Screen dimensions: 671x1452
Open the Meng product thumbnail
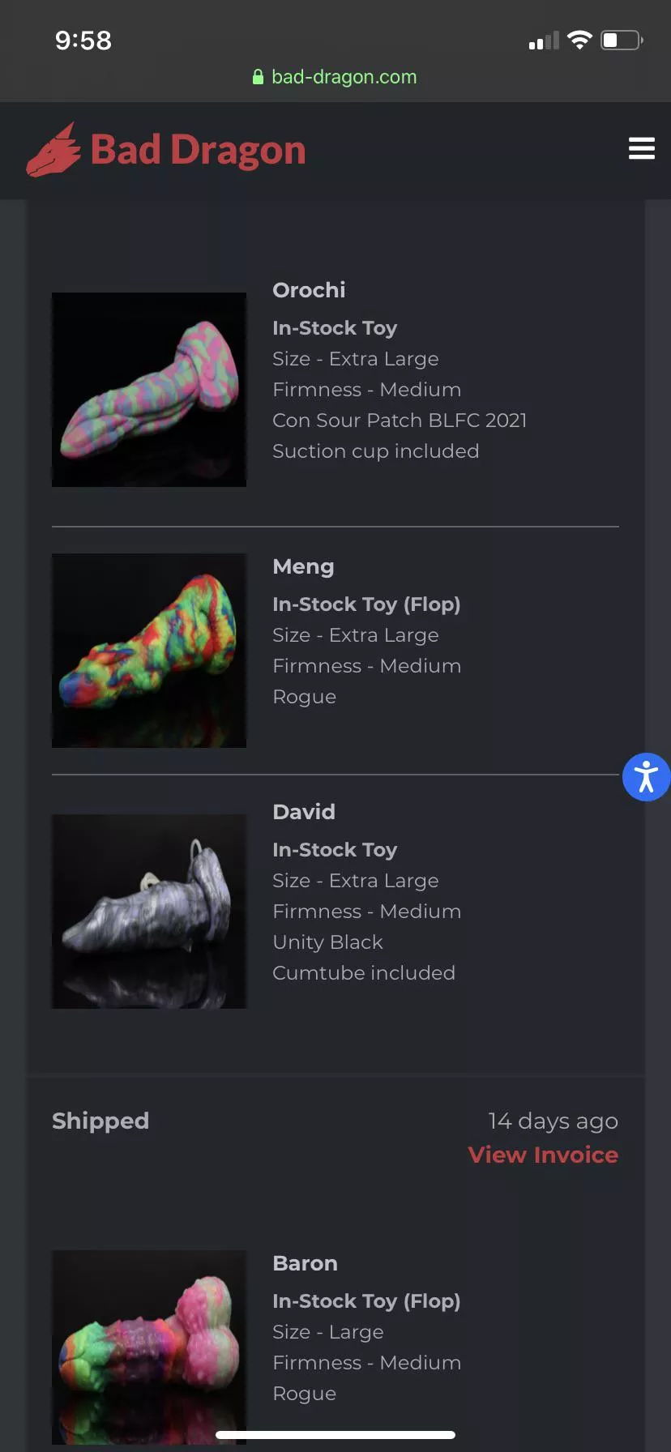coord(149,651)
